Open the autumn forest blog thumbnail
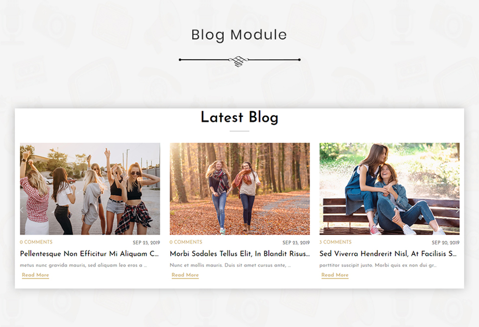Screen dimensions: 479x327 239,189
